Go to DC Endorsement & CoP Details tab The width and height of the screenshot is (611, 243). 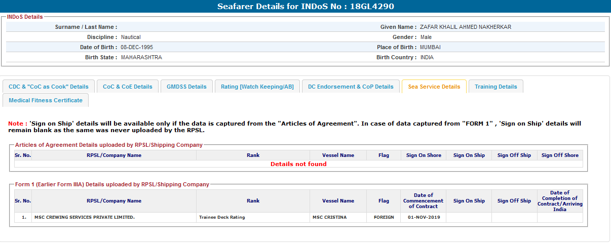click(350, 87)
